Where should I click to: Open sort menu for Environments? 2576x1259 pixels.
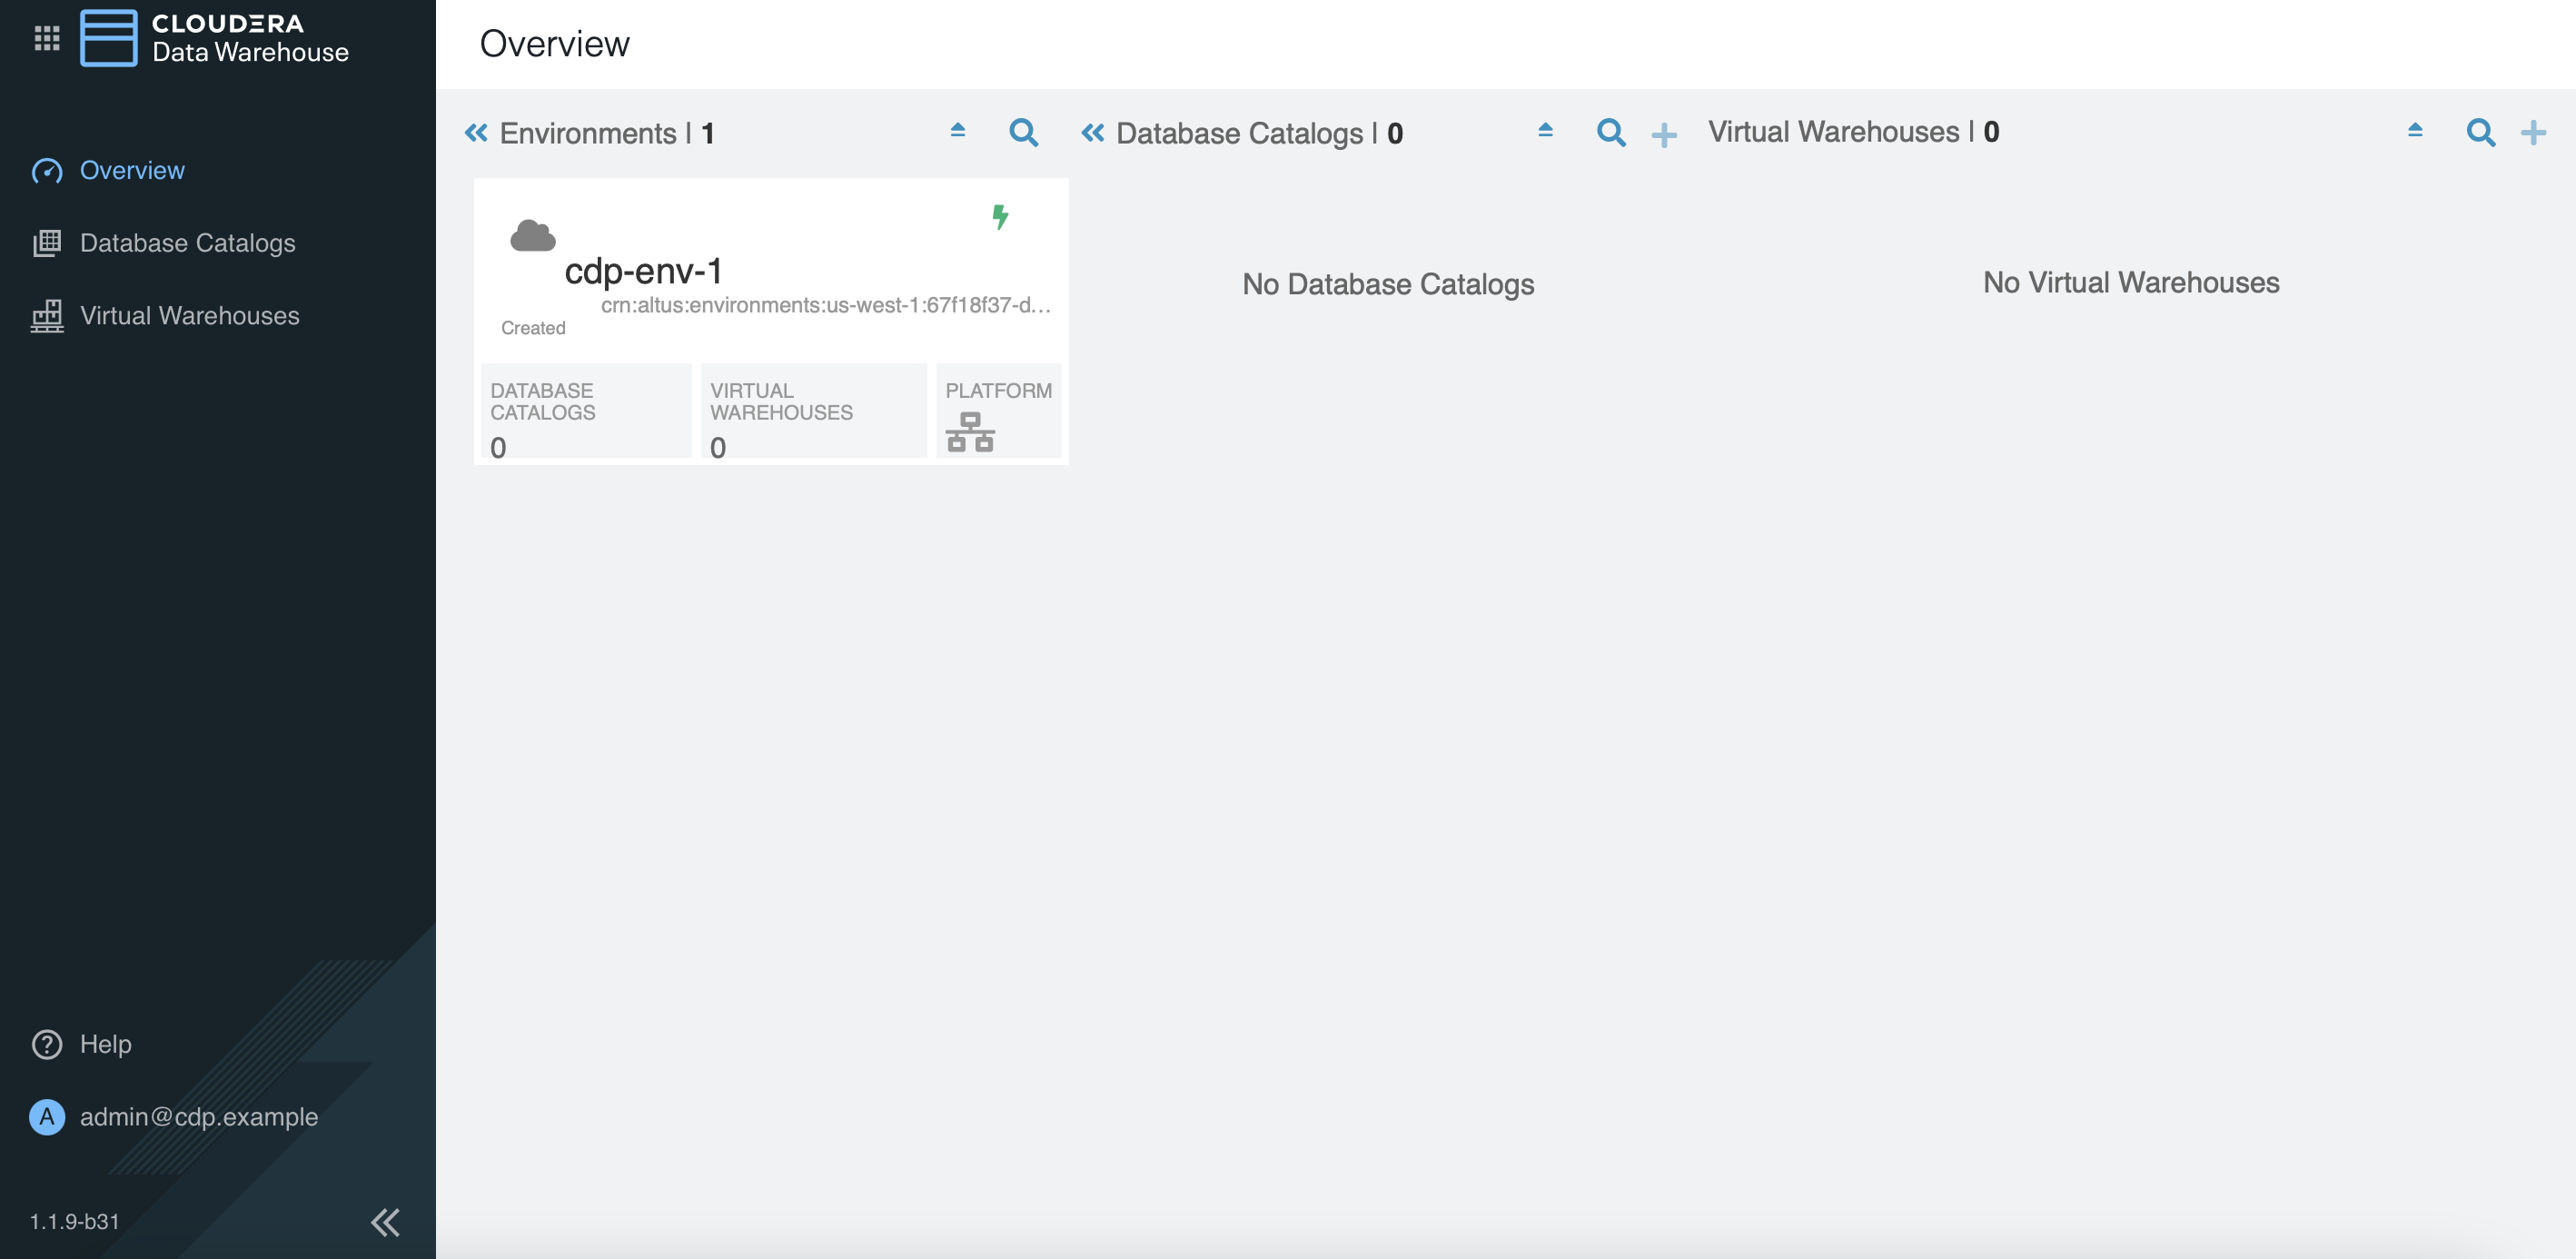[957, 130]
